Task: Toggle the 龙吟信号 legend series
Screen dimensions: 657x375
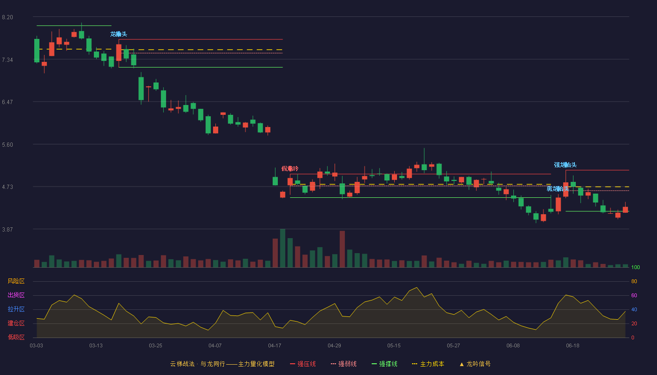Action: (x=474, y=364)
